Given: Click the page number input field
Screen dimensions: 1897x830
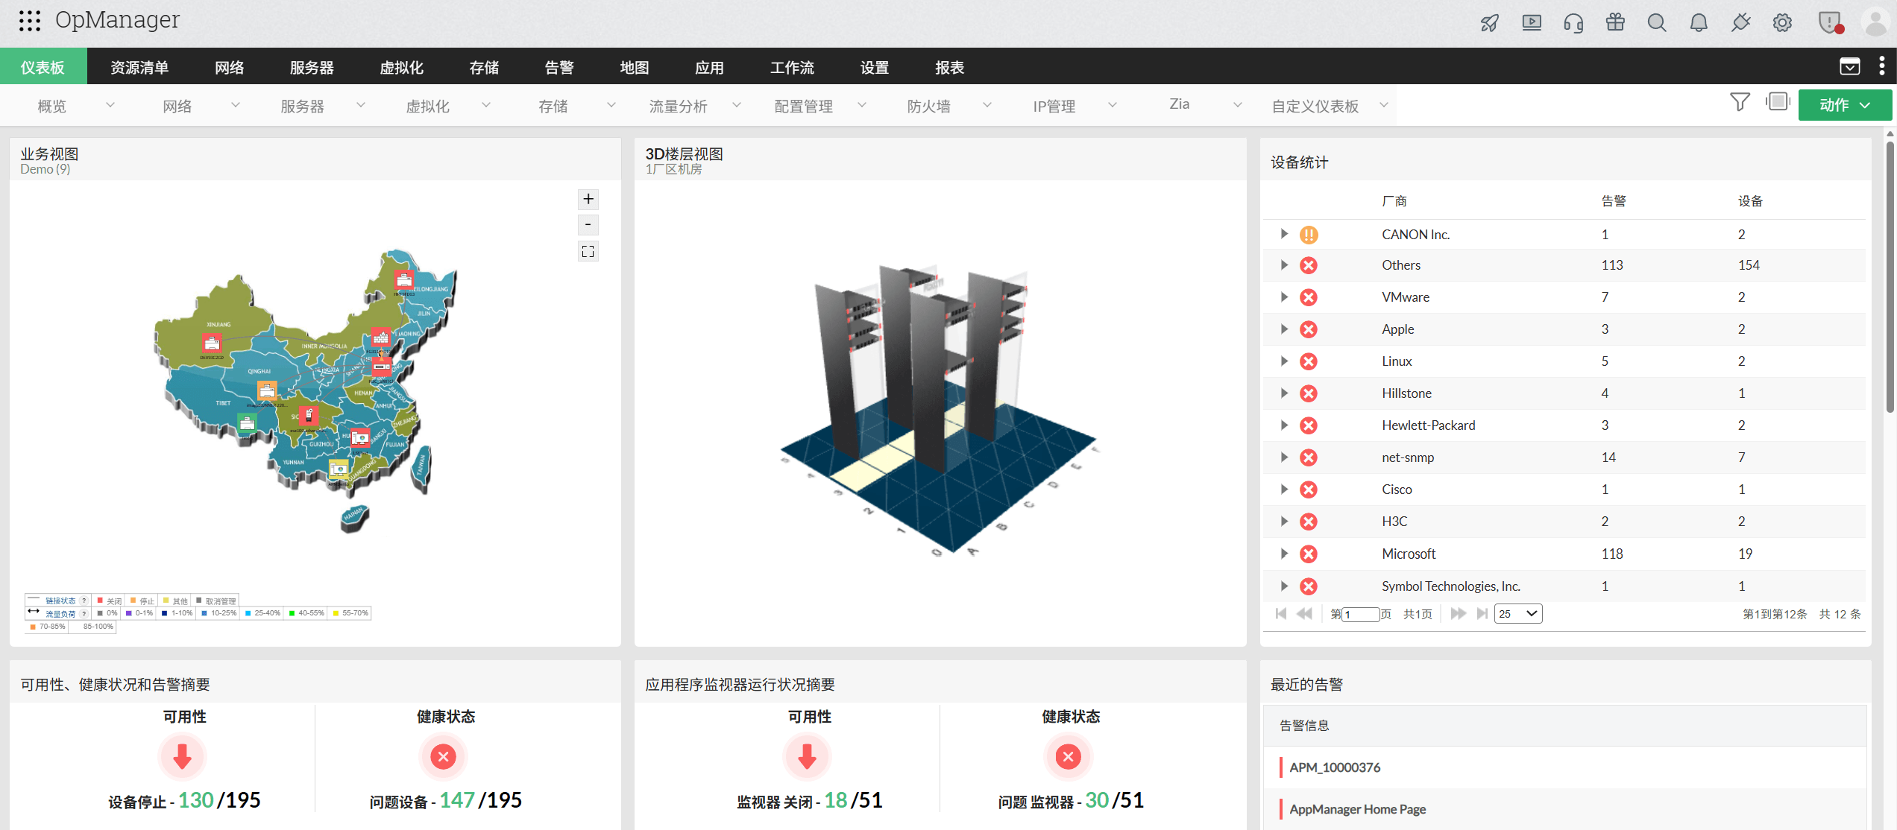Looking at the screenshot, I should [x=1361, y=615].
